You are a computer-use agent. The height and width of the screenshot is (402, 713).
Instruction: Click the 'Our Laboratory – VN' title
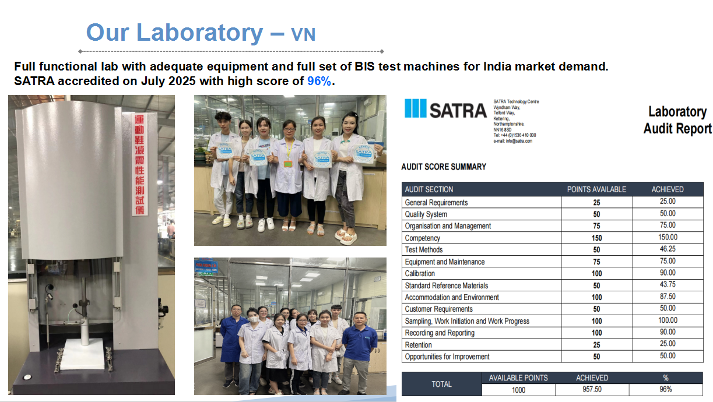(x=201, y=33)
